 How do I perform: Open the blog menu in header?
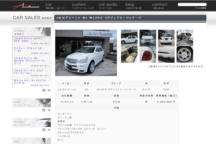coord(134,6)
